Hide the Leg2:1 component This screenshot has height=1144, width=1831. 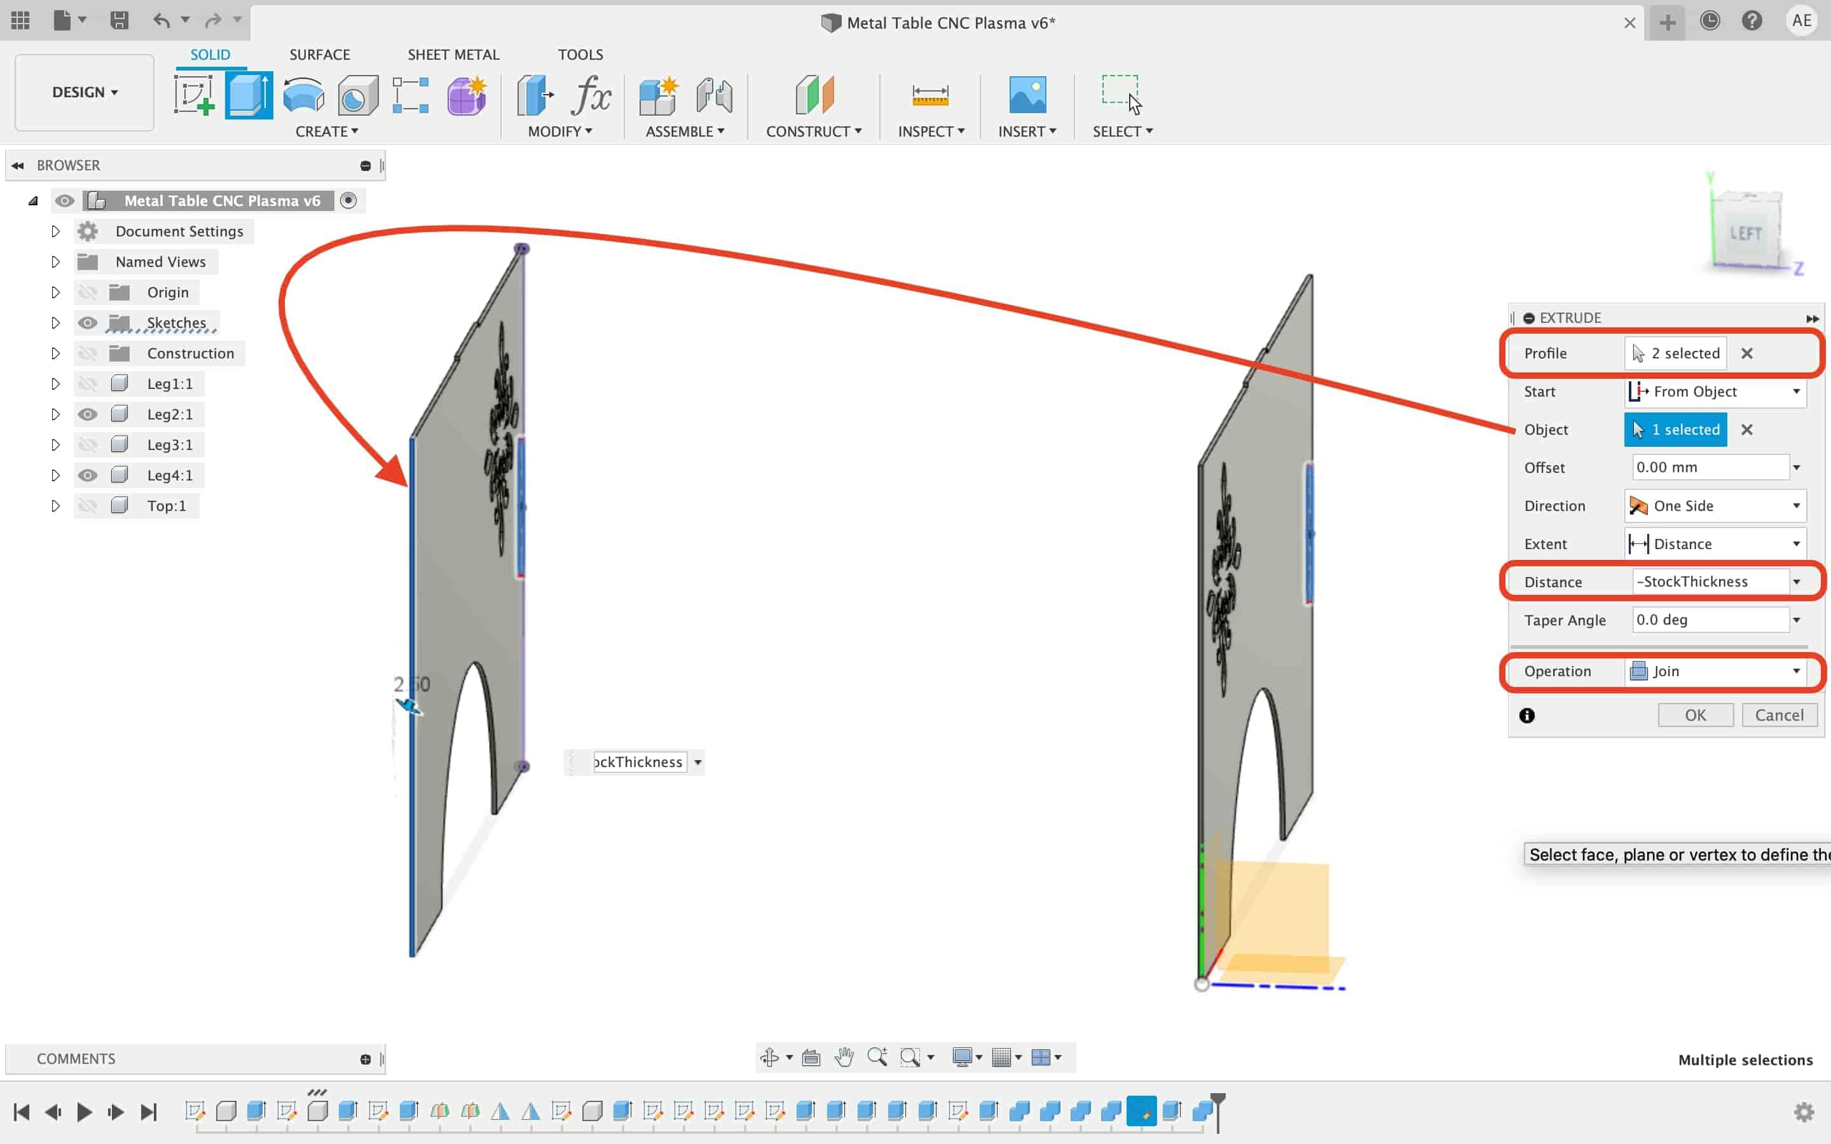[88, 414]
